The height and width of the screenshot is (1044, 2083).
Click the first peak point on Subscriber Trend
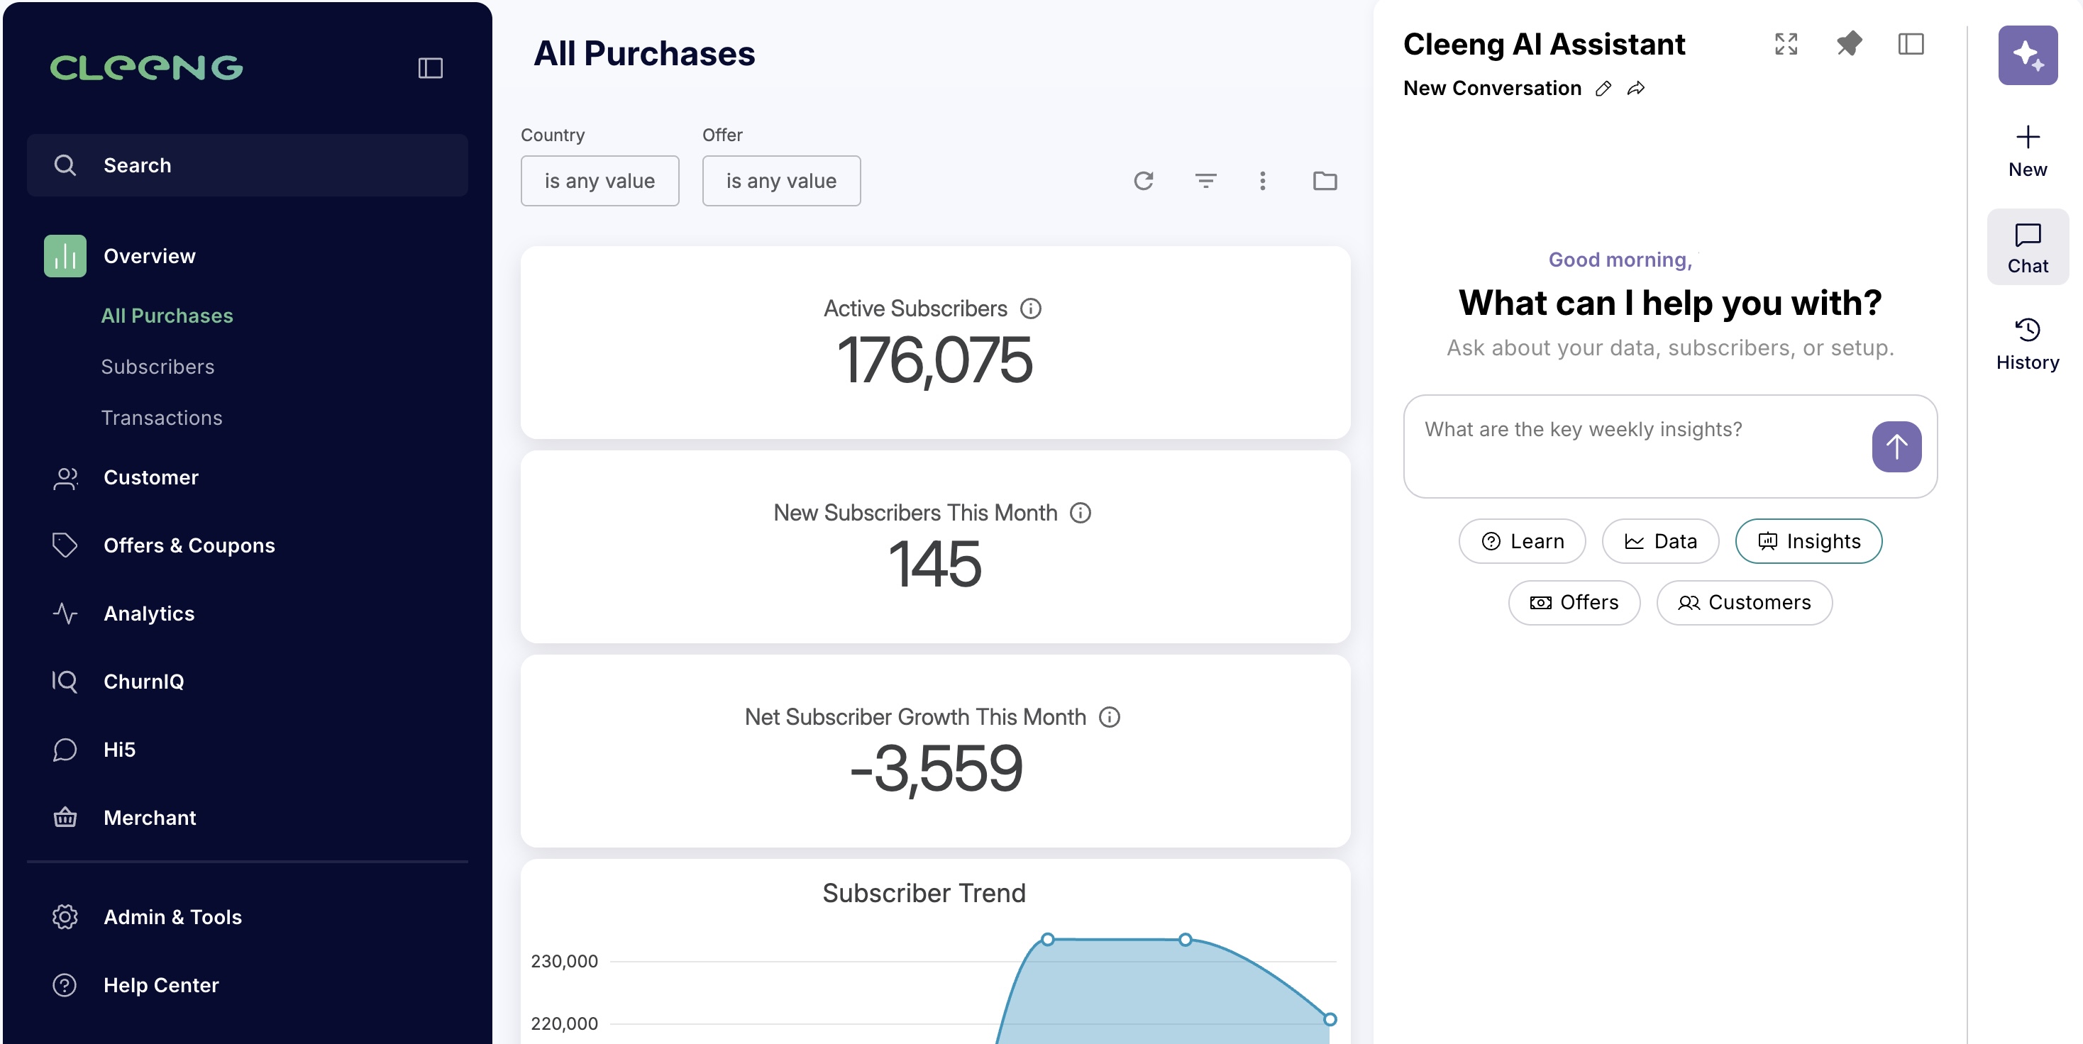(1048, 940)
